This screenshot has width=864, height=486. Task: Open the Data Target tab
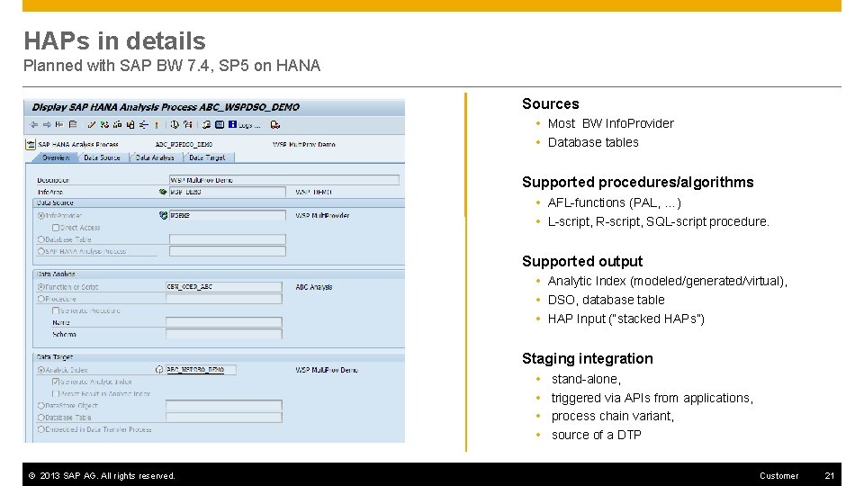click(x=207, y=157)
